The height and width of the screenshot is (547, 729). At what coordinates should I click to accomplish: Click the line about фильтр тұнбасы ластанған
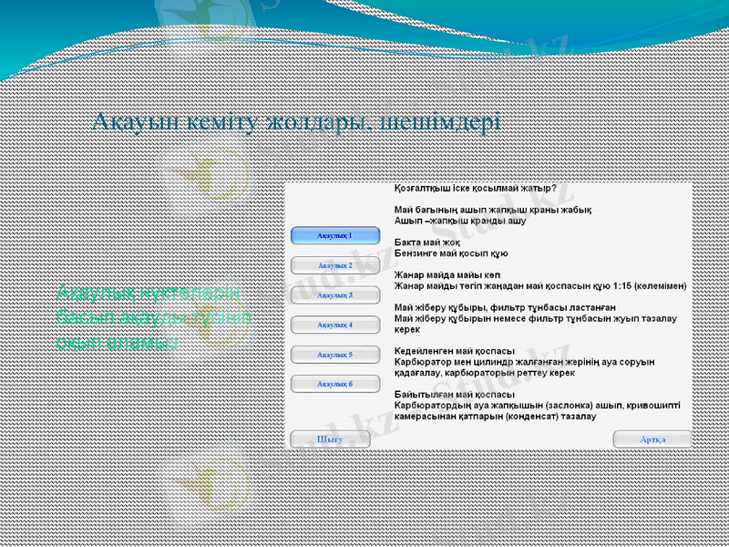click(x=506, y=307)
